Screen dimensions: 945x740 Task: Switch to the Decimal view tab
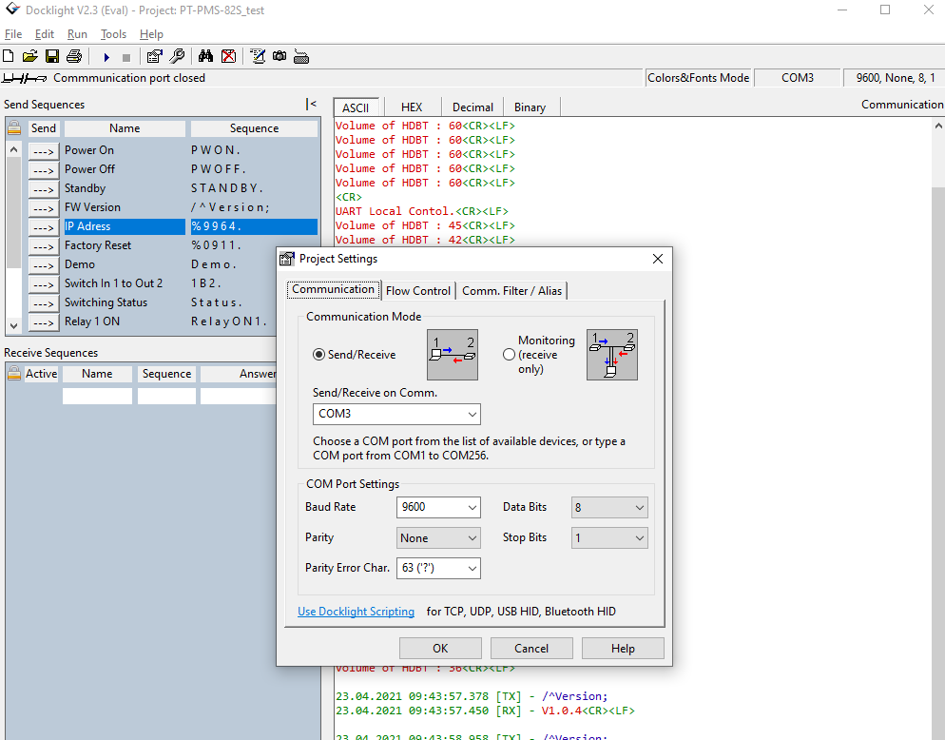473,107
